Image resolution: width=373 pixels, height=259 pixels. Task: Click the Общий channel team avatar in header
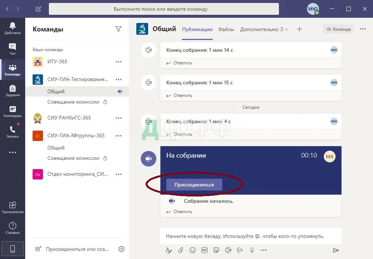[x=142, y=29]
